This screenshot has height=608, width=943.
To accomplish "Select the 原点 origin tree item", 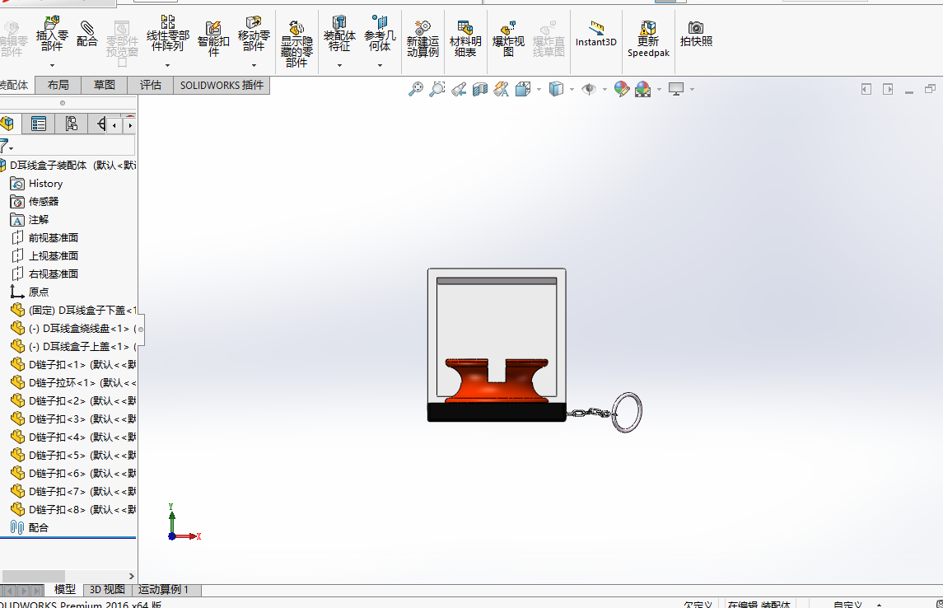I will [x=30, y=292].
